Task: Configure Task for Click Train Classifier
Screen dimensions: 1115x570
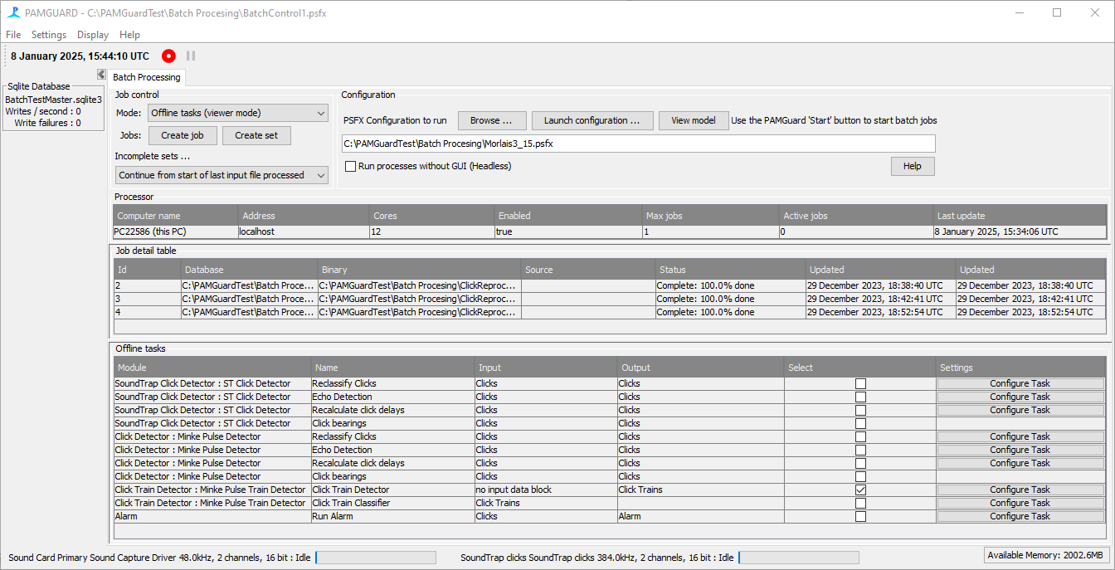Action: pos(1020,503)
